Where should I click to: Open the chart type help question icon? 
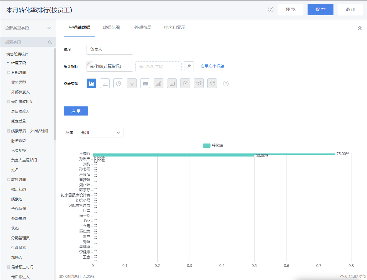click(226, 84)
